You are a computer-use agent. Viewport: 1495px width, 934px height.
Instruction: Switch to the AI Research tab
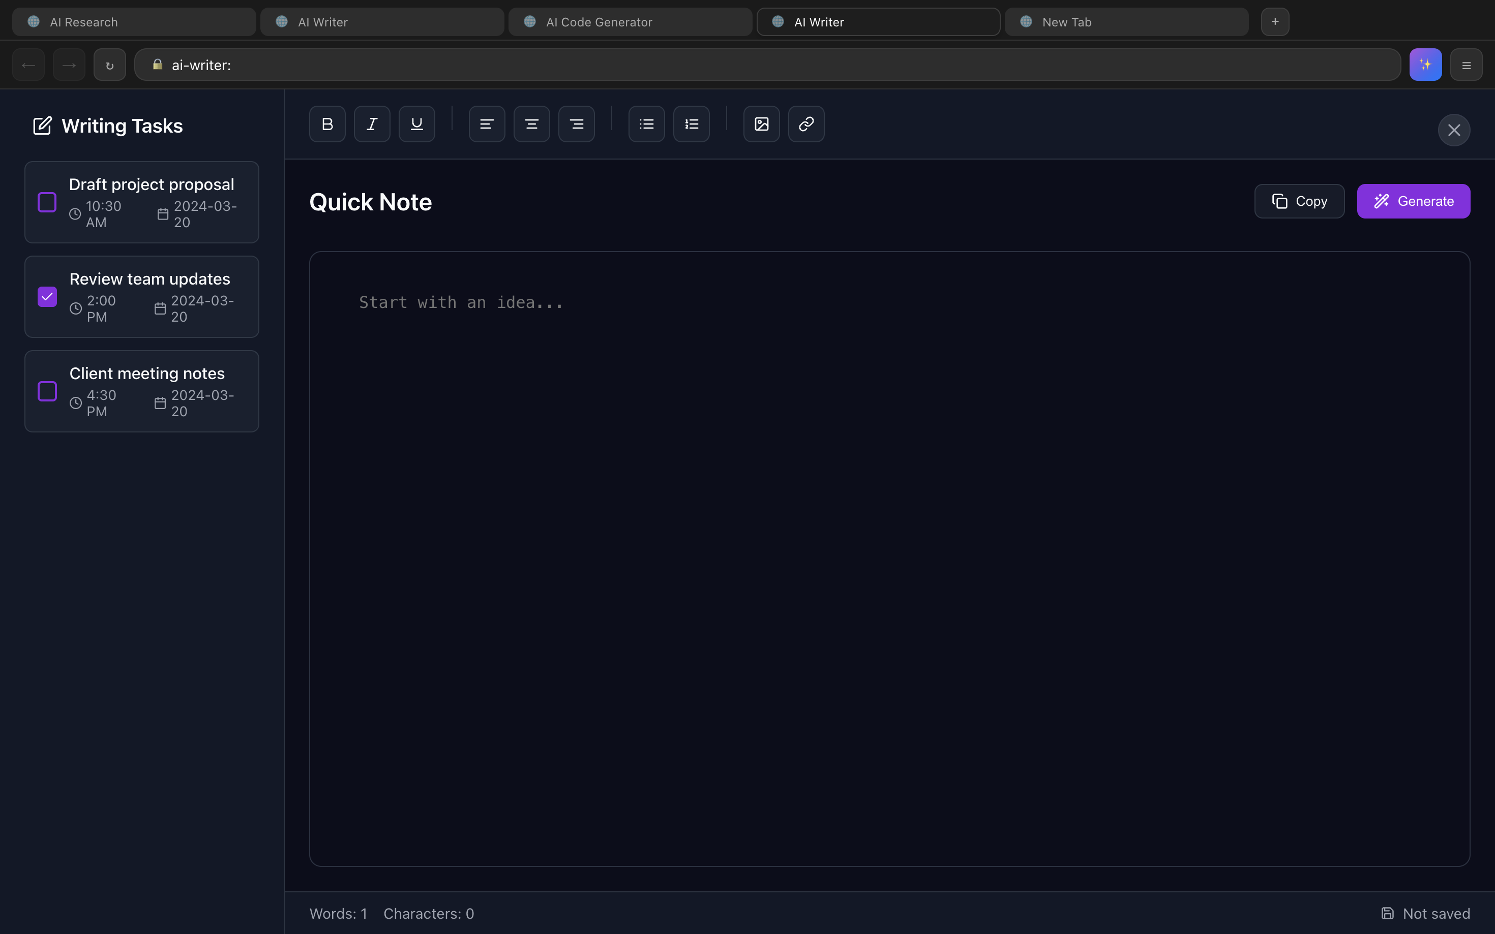coord(134,22)
